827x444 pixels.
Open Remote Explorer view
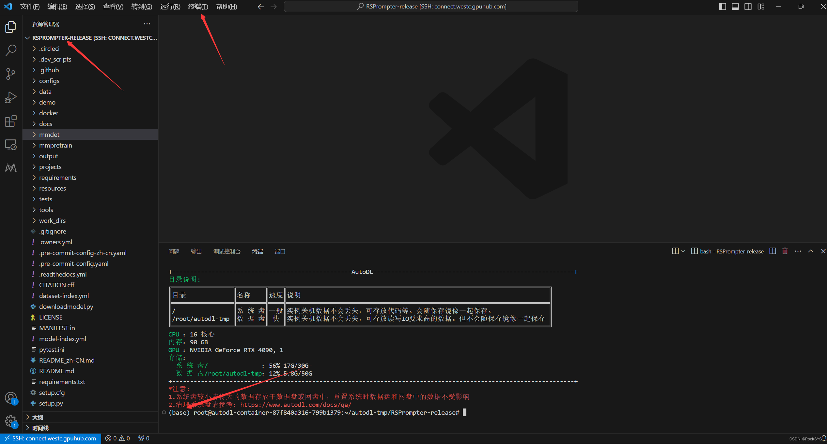coord(11,145)
